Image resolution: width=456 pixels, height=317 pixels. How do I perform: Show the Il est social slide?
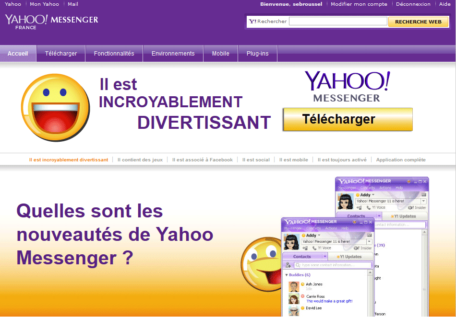(256, 160)
